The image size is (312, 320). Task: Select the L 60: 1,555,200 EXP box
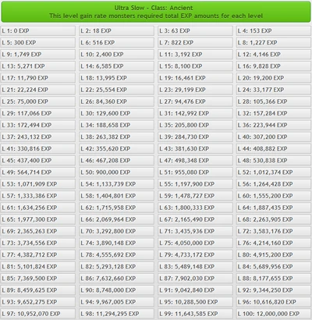(274, 196)
